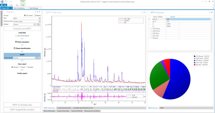Screen dimensions: 215x113
Task: Click the green Peak evaluation status icon
Action: click(16, 42)
